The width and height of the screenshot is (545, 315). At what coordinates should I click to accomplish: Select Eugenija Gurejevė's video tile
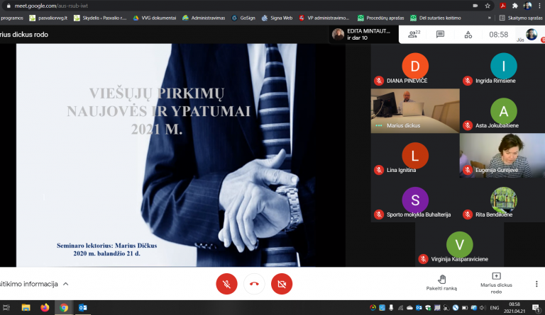[x=502, y=156]
